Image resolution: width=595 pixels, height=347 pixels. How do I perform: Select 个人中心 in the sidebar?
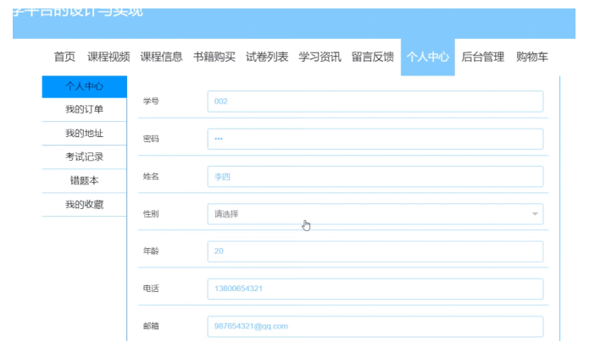tap(84, 86)
